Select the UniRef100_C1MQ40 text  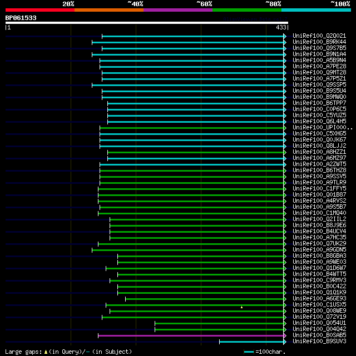pos(319,213)
